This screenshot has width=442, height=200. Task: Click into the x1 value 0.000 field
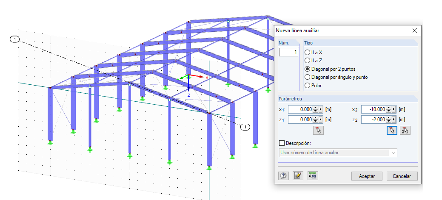300,109
